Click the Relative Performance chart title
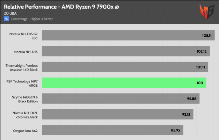Image resolution: width=219 pixels, height=140 pixels. click(61, 7)
